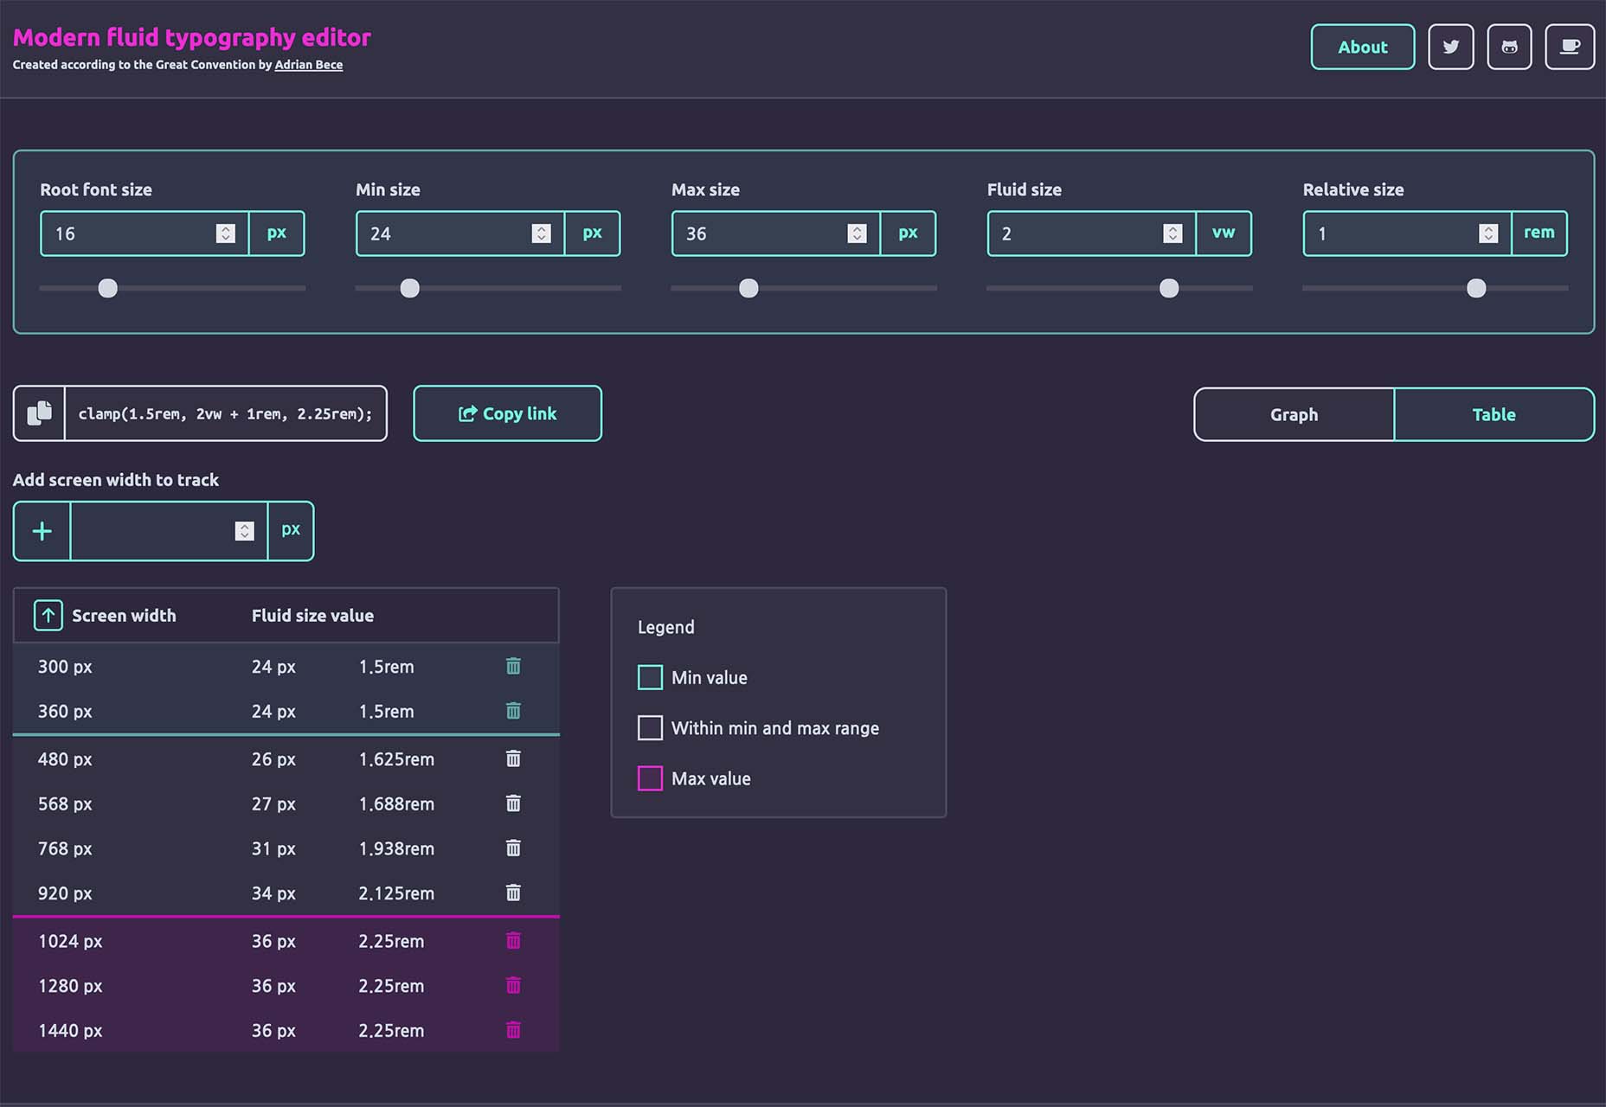Click the Max size stepper arrows
Screen dimensions: 1606x1107
857,234
